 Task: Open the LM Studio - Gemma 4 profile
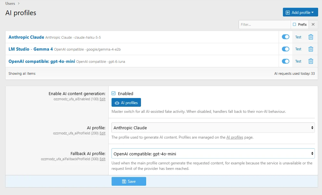pos(31,49)
